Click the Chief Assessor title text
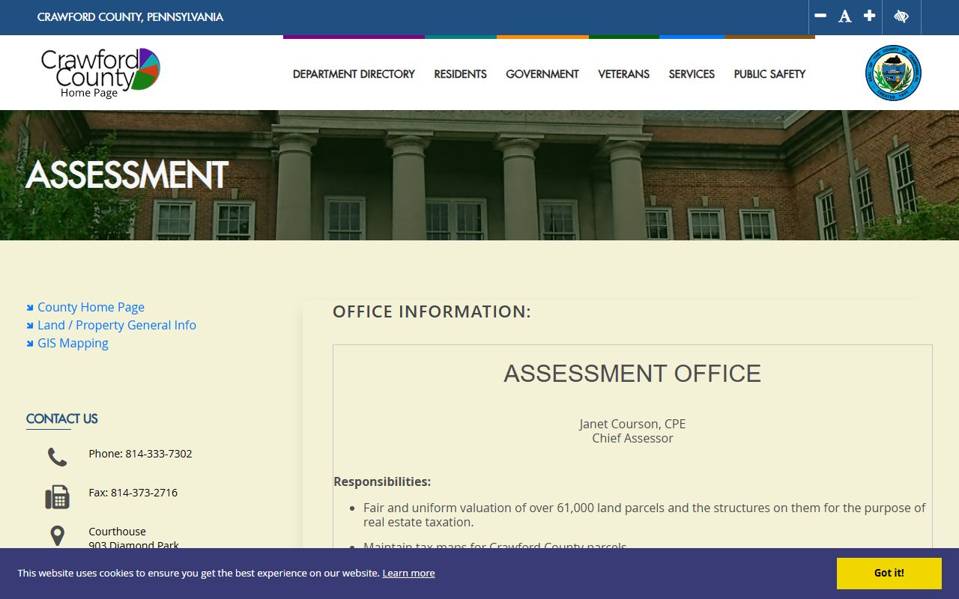 point(632,438)
